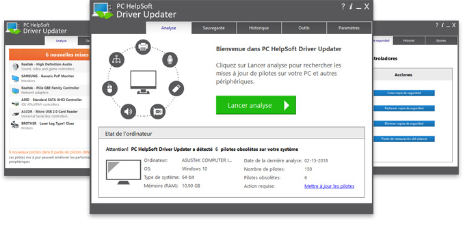Click the central monitor icon in the circle
This screenshot has width=463, height=247.
pyautogui.click(x=143, y=83)
